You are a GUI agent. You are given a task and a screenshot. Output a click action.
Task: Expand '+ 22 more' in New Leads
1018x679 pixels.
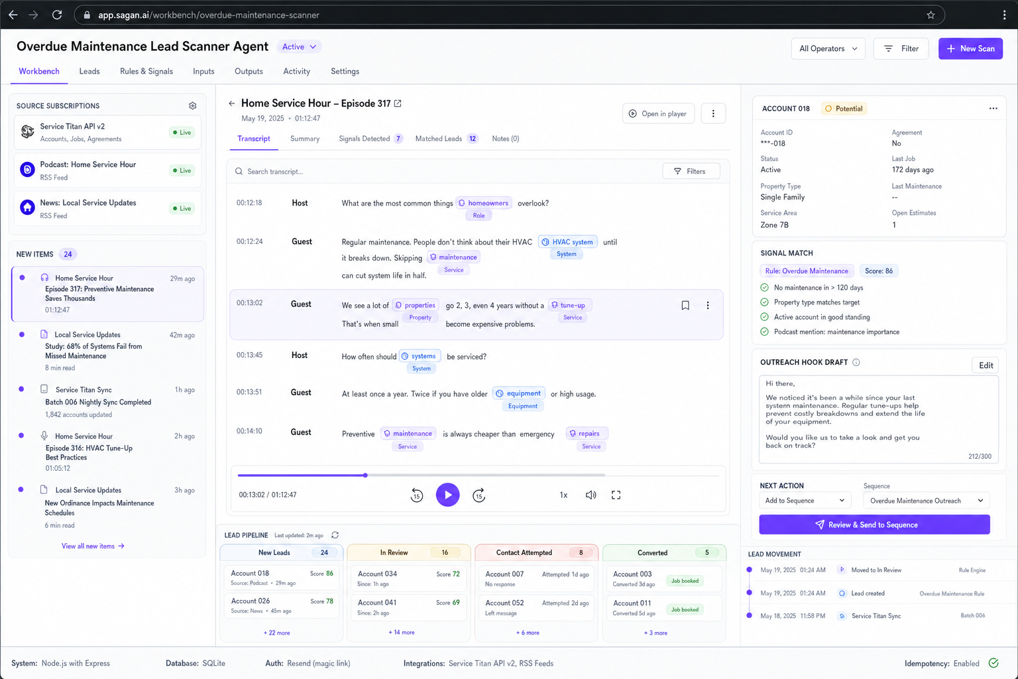pyautogui.click(x=277, y=633)
